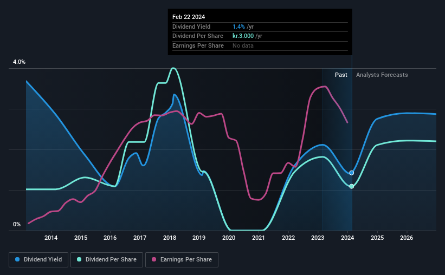Click the 'Feb 22 2024' tooltip date
Screen dimensions: 445x275
(189, 17)
